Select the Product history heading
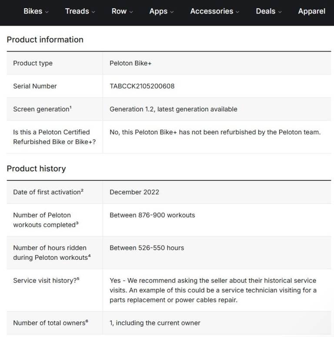Viewport: 334px width, 337px height. click(36, 169)
